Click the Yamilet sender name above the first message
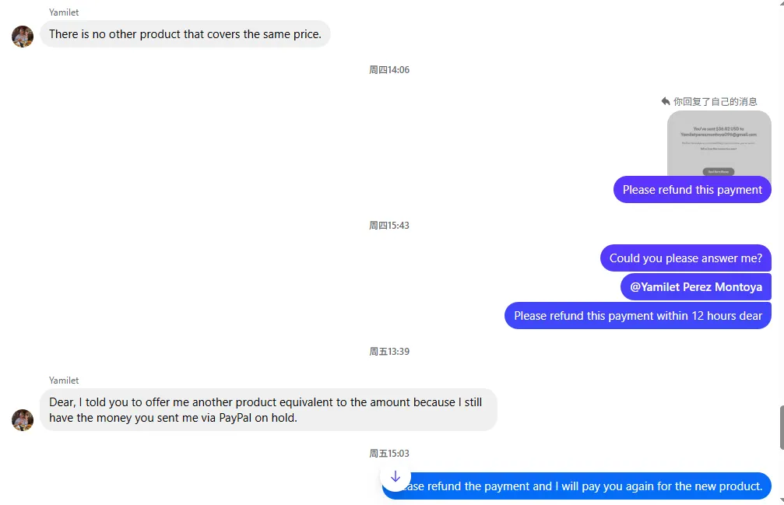The width and height of the screenshot is (784, 505). tap(64, 12)
